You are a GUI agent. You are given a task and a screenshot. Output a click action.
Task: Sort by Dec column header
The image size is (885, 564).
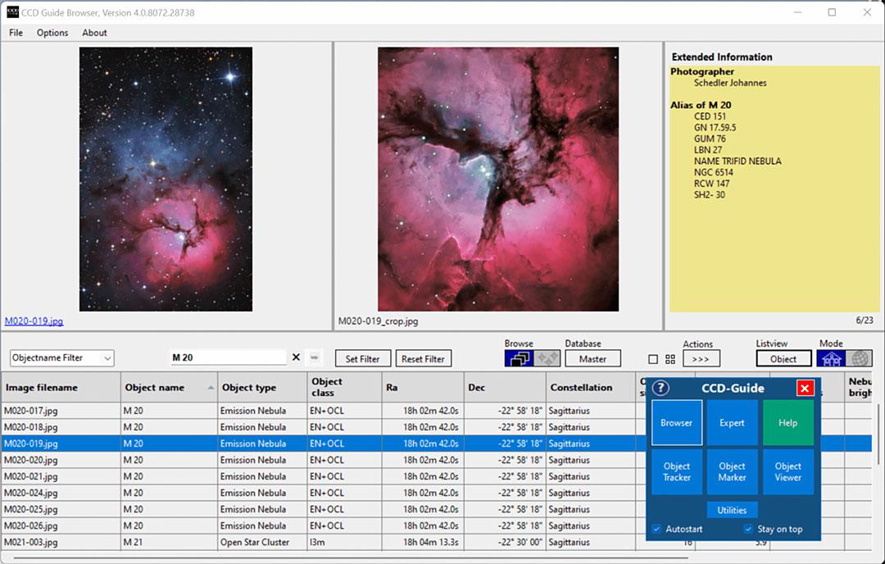505,387
